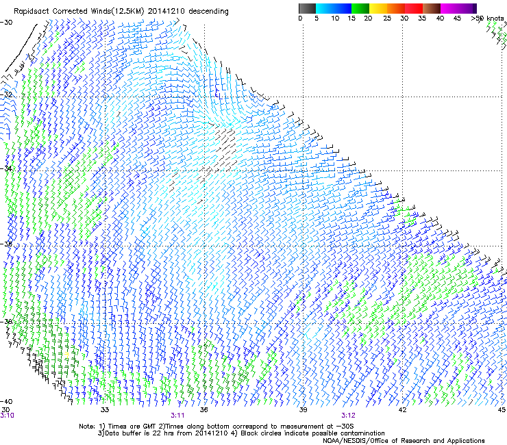Click the '-36' latitude axis label
Viewport: 507px width, 445px height.
pos(6,244)
